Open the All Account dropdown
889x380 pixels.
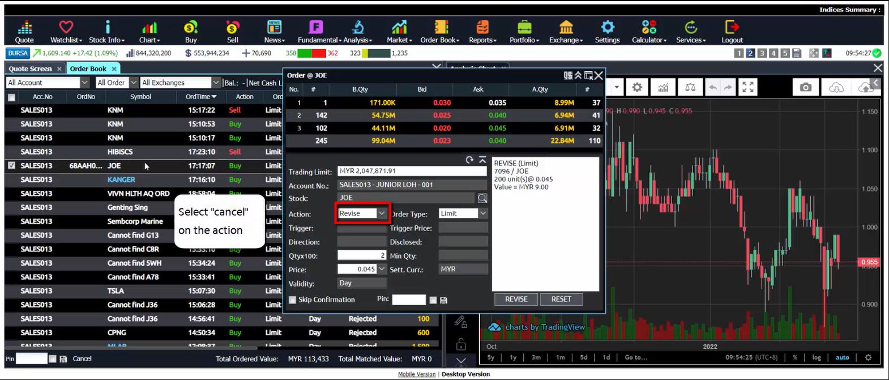(x=48, y=83)
